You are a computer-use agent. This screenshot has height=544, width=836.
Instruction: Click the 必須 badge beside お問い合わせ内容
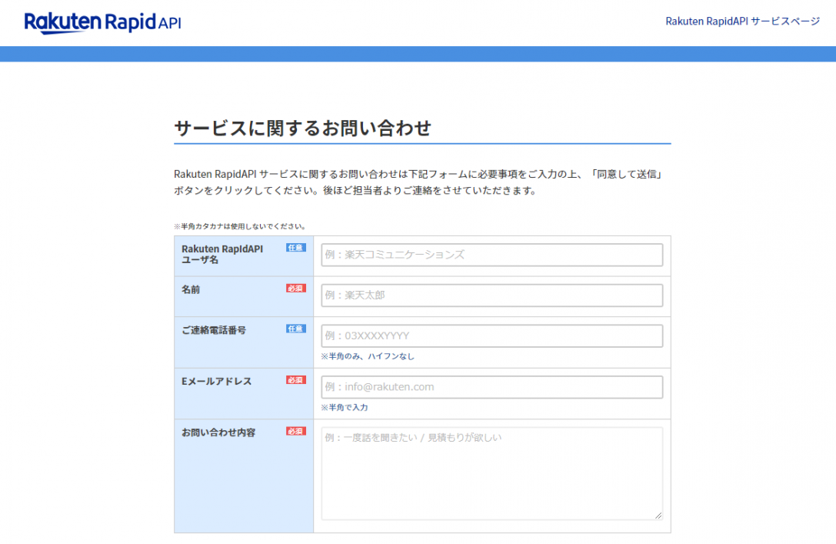[296, 432]
